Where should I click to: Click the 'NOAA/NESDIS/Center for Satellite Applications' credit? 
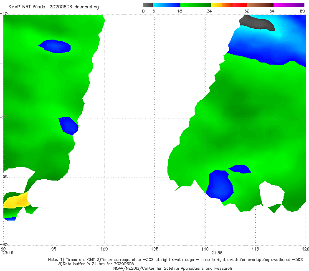point(172,268)
